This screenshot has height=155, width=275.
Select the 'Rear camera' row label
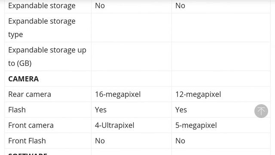[x=30, y=94]
